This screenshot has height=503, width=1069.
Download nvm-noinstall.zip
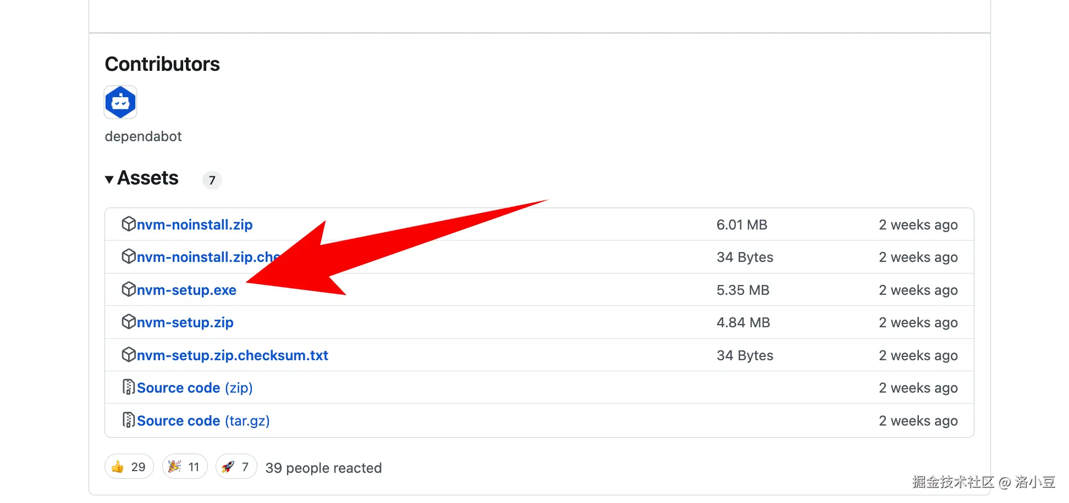(195, 225)
